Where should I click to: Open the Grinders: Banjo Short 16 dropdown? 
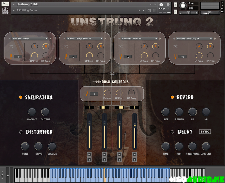pos(85,38)
